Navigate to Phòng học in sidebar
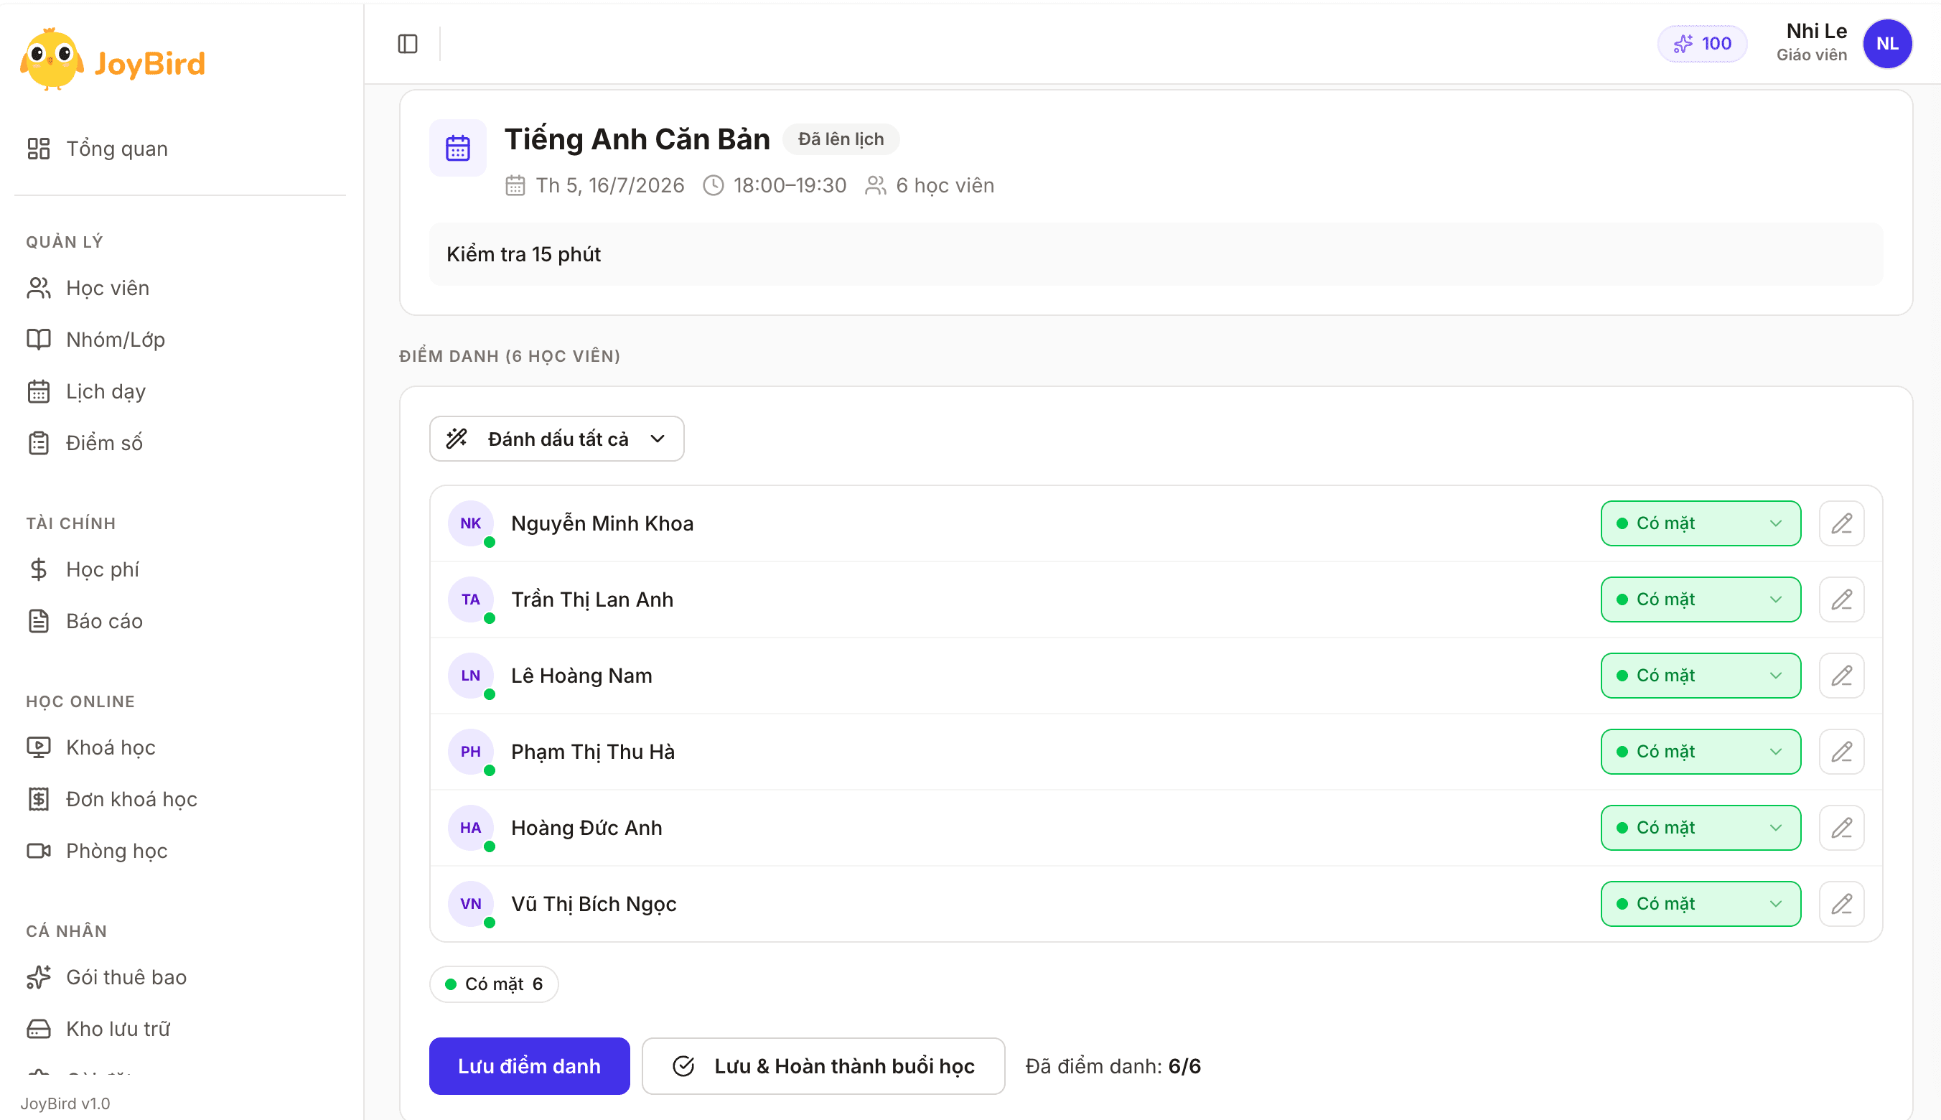 (x=116, y=851)
